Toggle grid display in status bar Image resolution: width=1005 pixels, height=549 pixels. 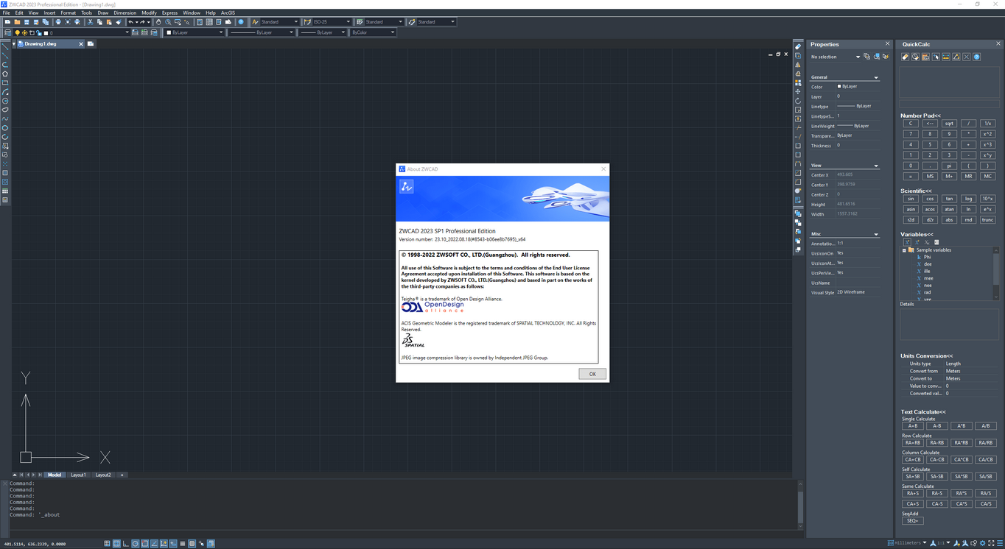(116, 544)
